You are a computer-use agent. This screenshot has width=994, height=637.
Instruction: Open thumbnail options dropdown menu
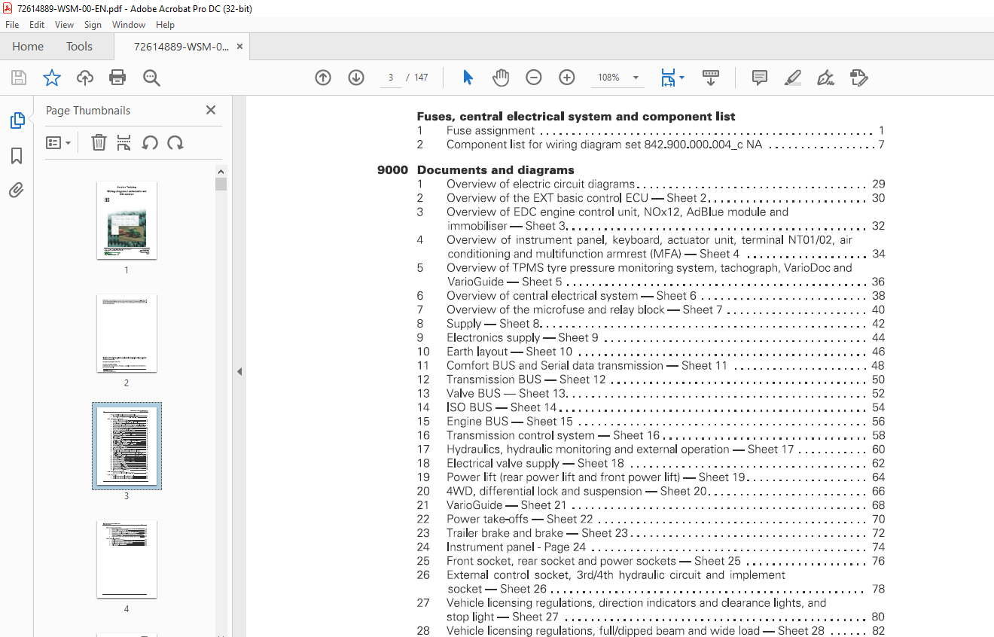(58, 142)
